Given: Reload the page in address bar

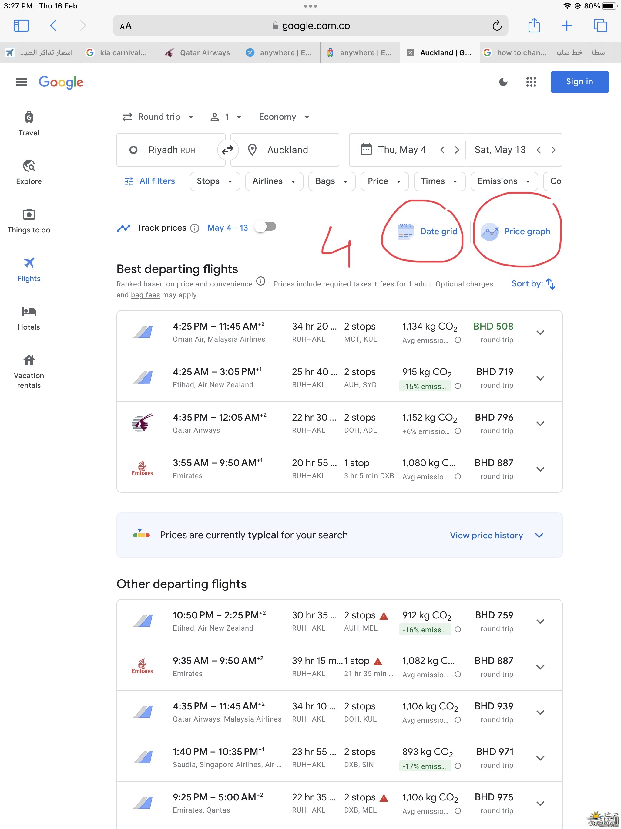Looking at the screenshot, I should pos(497,26).
